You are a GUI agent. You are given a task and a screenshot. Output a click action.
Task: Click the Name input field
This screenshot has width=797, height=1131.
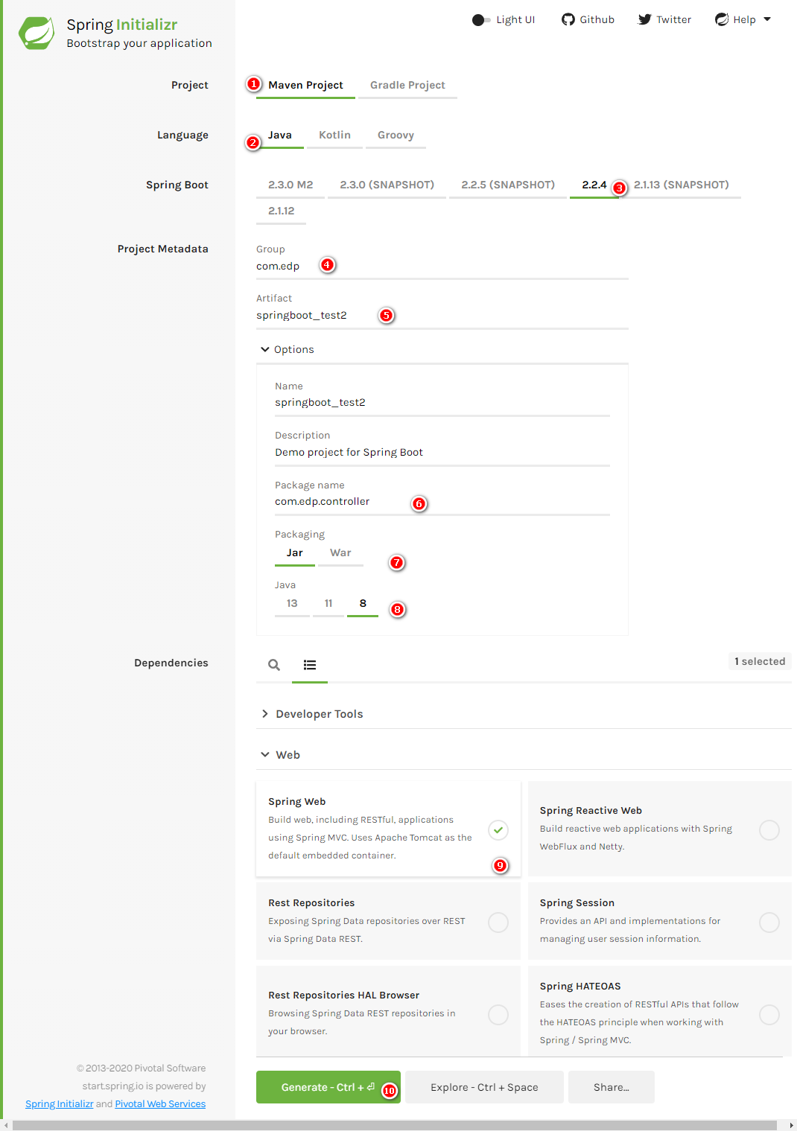click(442, 402)
